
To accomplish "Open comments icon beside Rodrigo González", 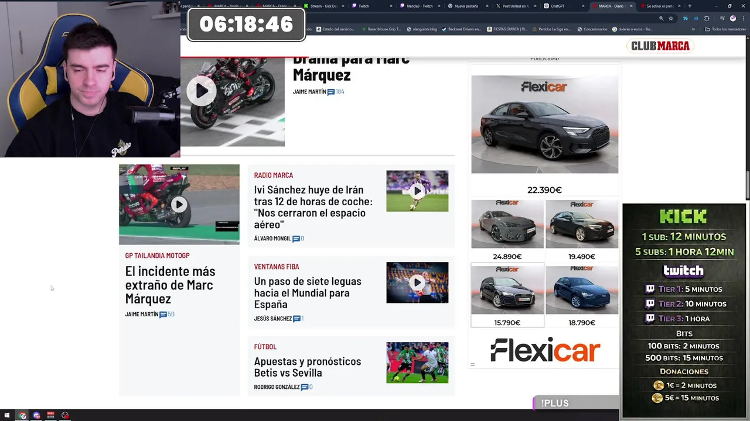I will (305, 387).
